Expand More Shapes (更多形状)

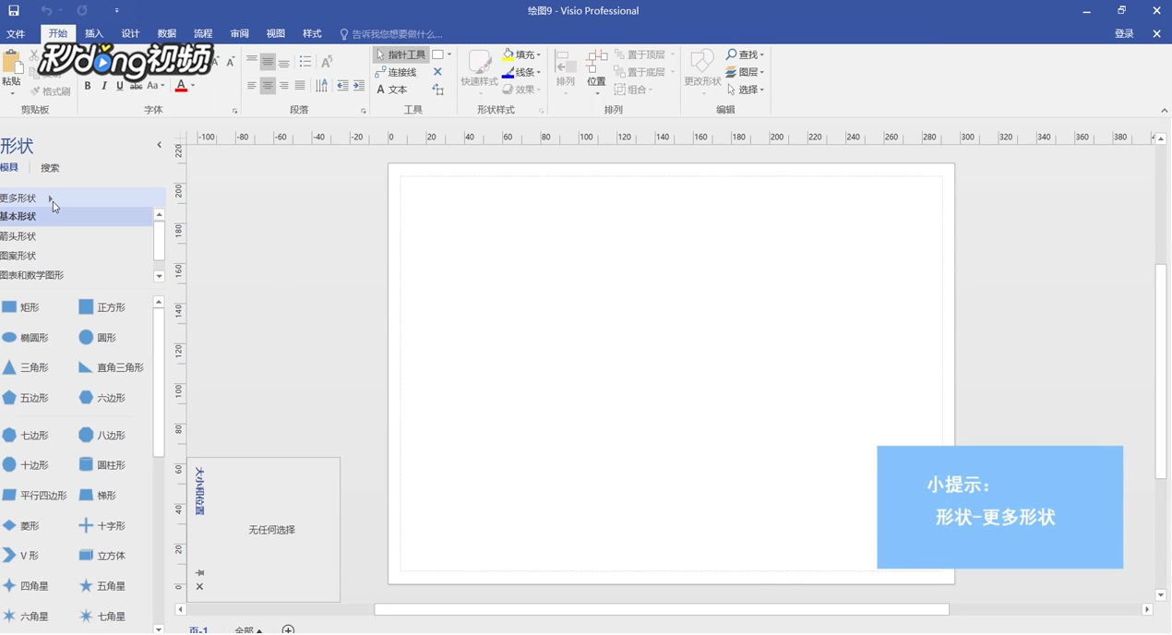(83, 198)
